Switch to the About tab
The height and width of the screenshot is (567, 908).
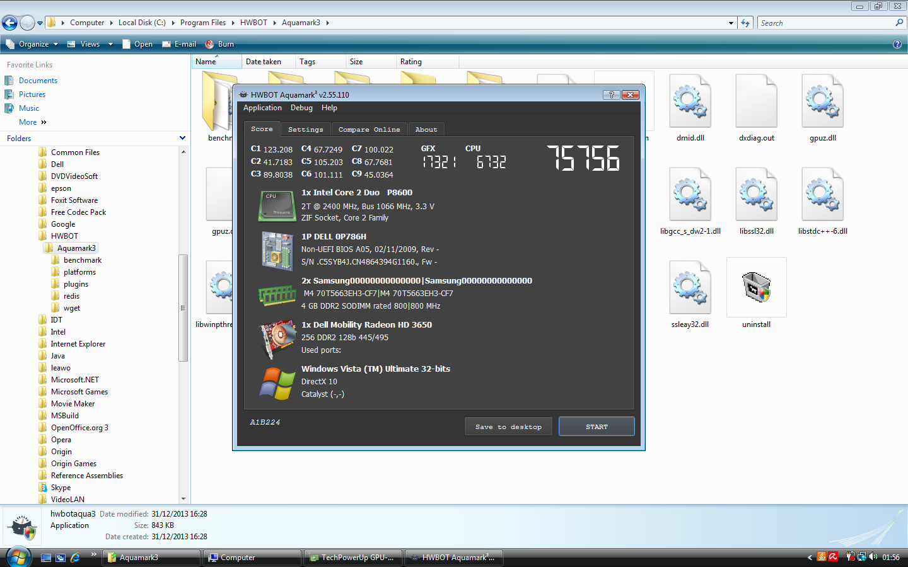coord(426,129)
